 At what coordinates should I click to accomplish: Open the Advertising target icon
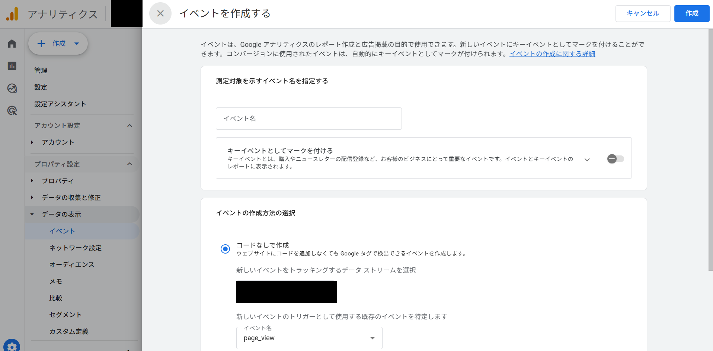(x=12, y=110)
